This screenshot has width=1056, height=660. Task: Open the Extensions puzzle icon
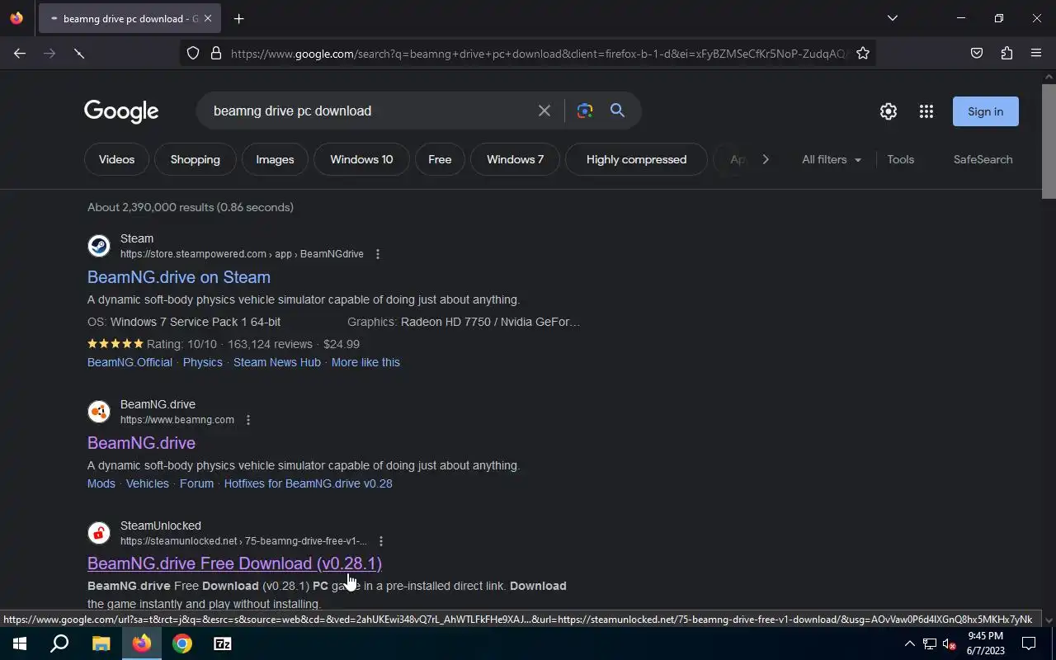pos(1006,53)
